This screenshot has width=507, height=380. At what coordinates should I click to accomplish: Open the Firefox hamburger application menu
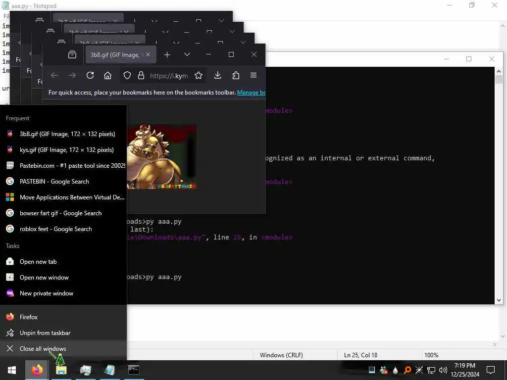click(x=253, y=75)
